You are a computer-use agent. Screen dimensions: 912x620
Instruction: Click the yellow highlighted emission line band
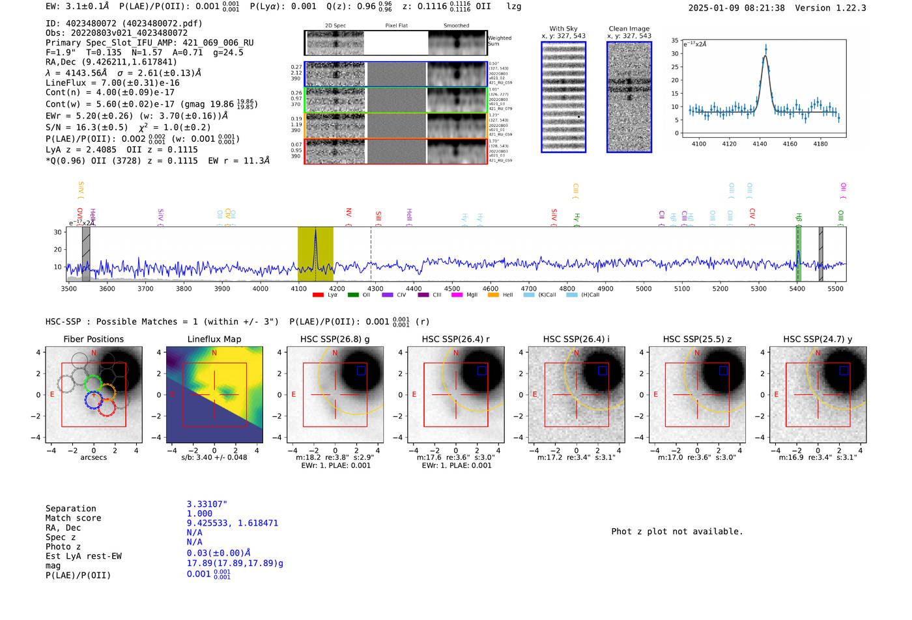point(315,254)
